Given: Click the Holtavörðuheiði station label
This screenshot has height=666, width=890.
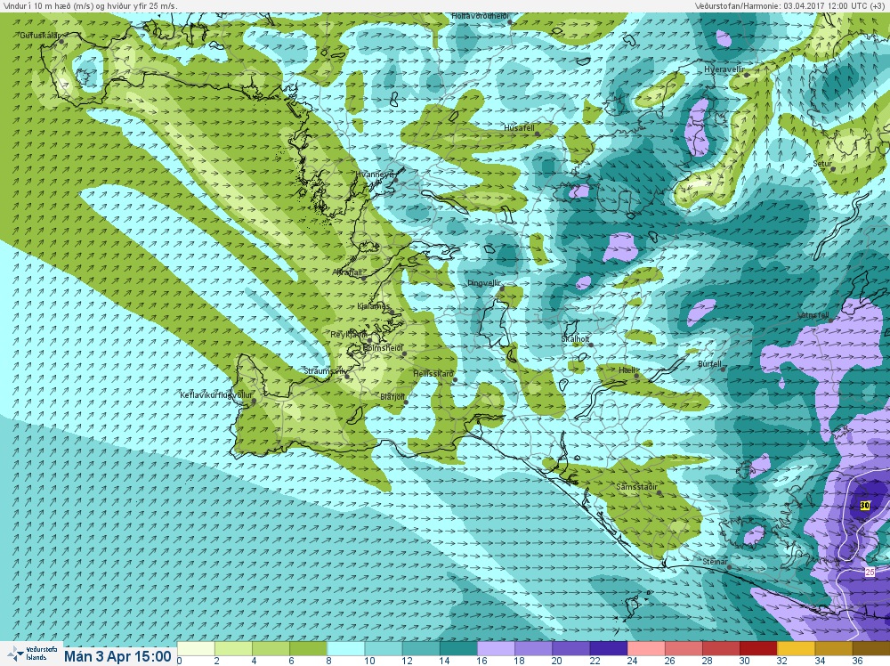Looking at the screenshot, I should (481, 16).
